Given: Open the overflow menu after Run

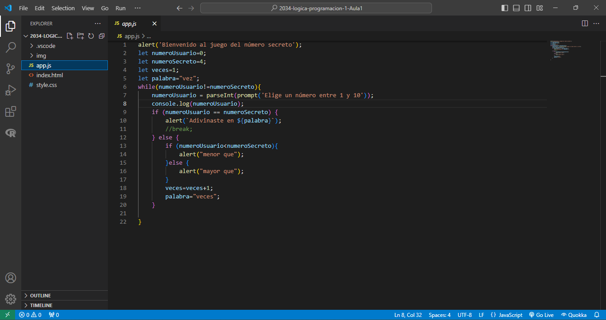Looking at the screenshot, I should click(138, 8).
